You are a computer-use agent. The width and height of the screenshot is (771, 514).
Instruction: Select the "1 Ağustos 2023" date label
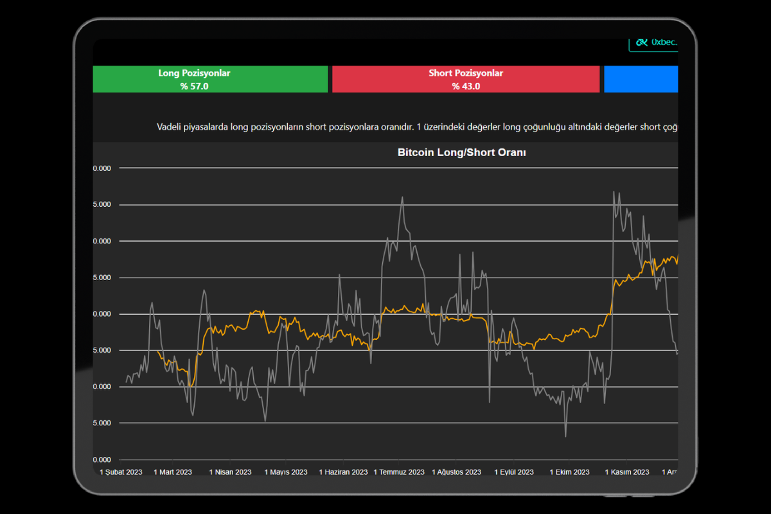(456, 472)
